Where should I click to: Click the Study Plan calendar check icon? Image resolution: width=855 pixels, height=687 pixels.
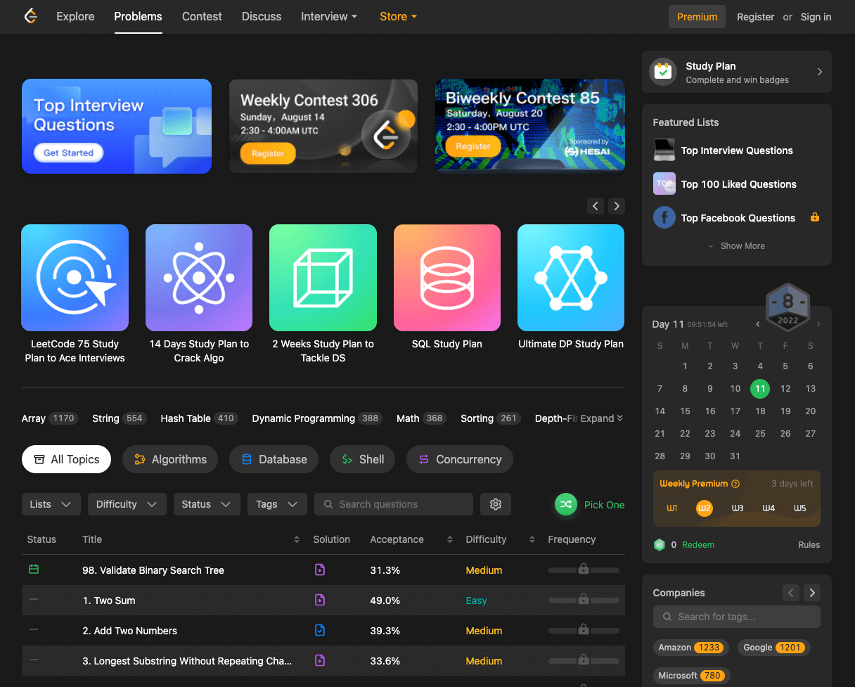[x=663, y=72]
